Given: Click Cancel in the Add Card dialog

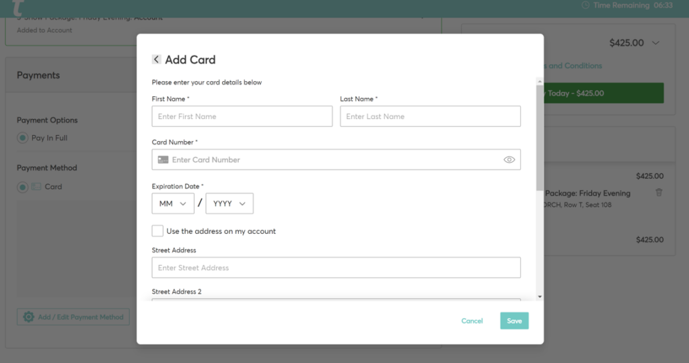Looking at the screenshot, I should (472, 321).
